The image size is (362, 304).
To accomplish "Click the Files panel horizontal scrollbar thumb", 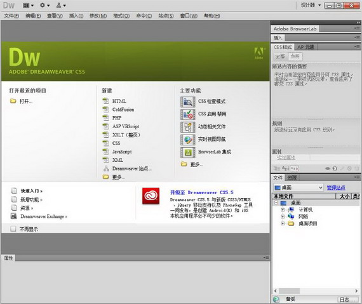I will click(289, 291).
